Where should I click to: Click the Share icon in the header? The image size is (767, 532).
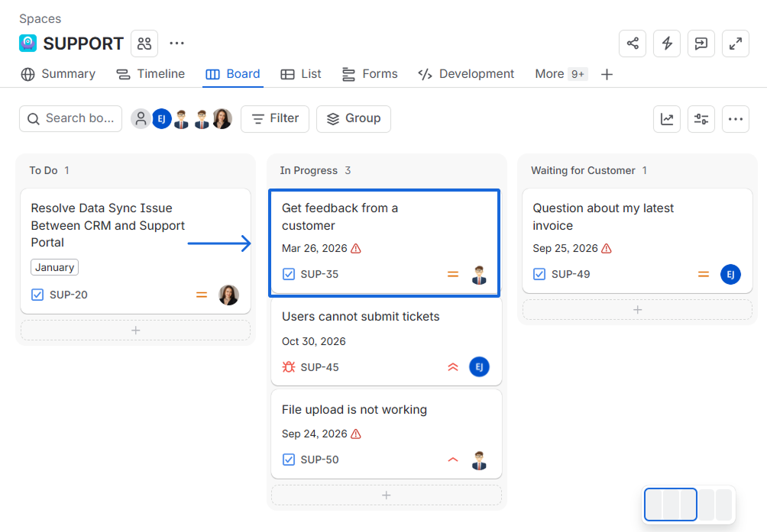(x=633, y=44)
